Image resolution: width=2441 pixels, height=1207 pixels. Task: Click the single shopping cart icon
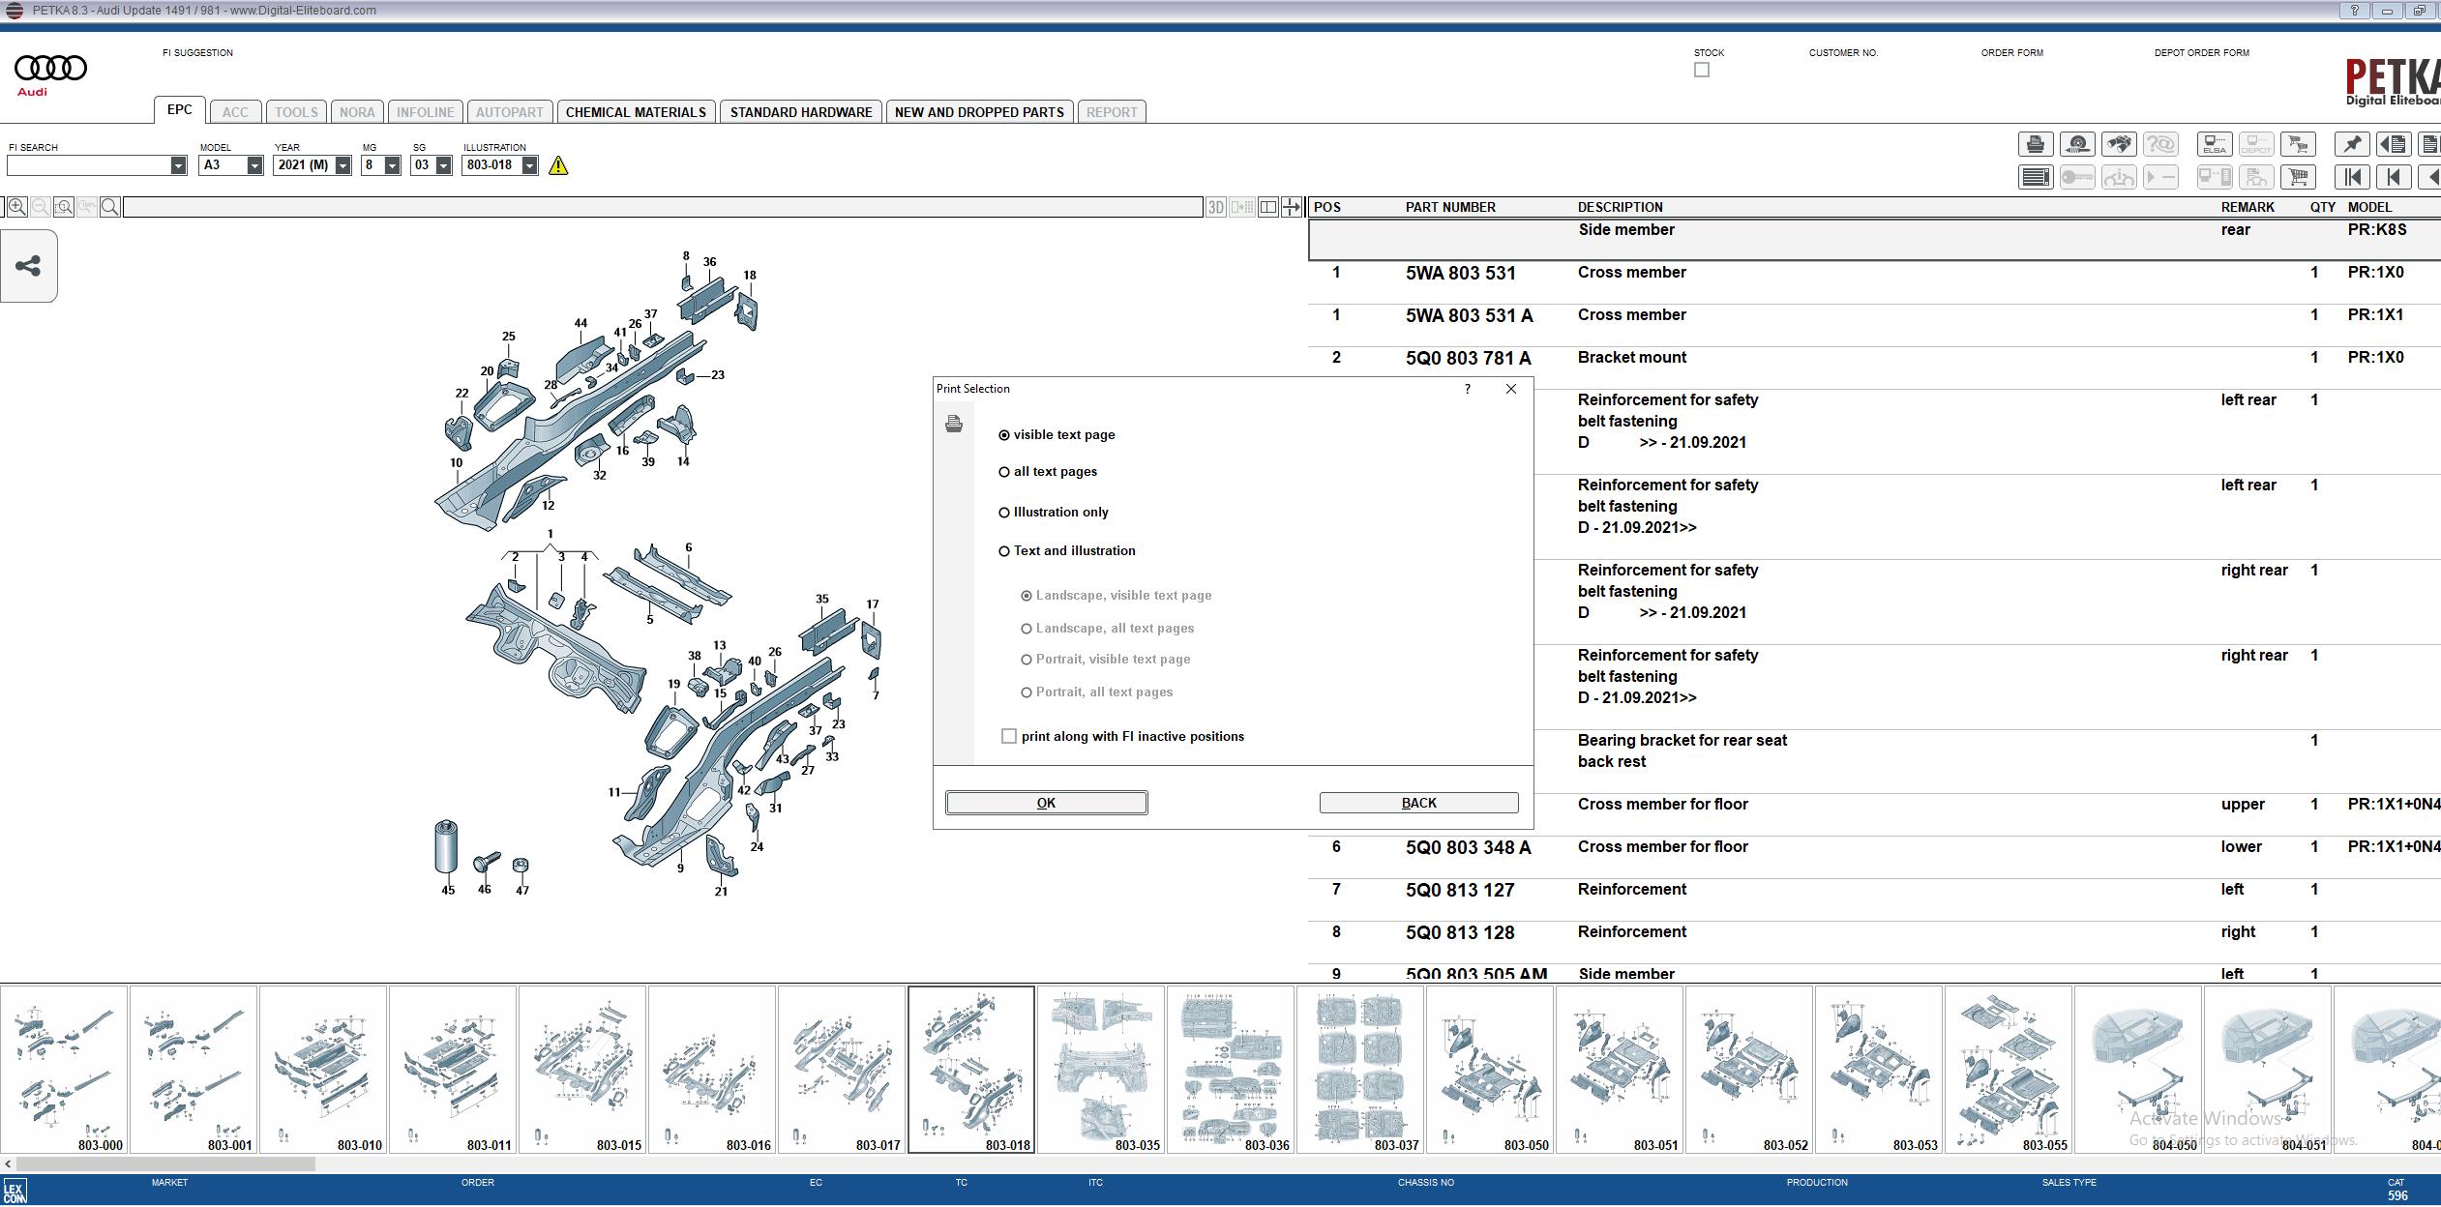click(2298, 177)
